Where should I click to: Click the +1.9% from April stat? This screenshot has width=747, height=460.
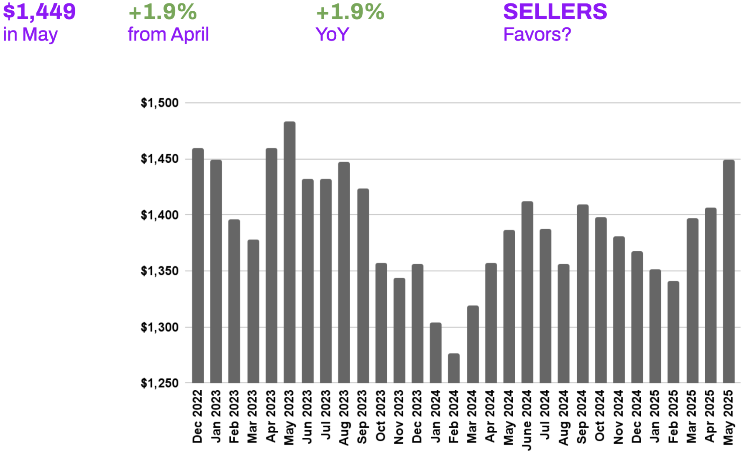(169, 23)
